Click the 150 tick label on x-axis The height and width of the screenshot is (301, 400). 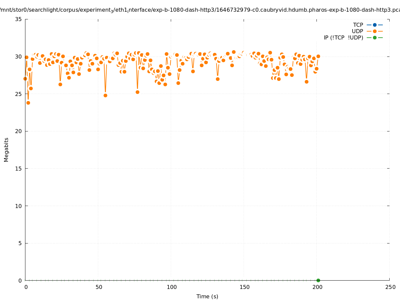[x=244, y=287]
